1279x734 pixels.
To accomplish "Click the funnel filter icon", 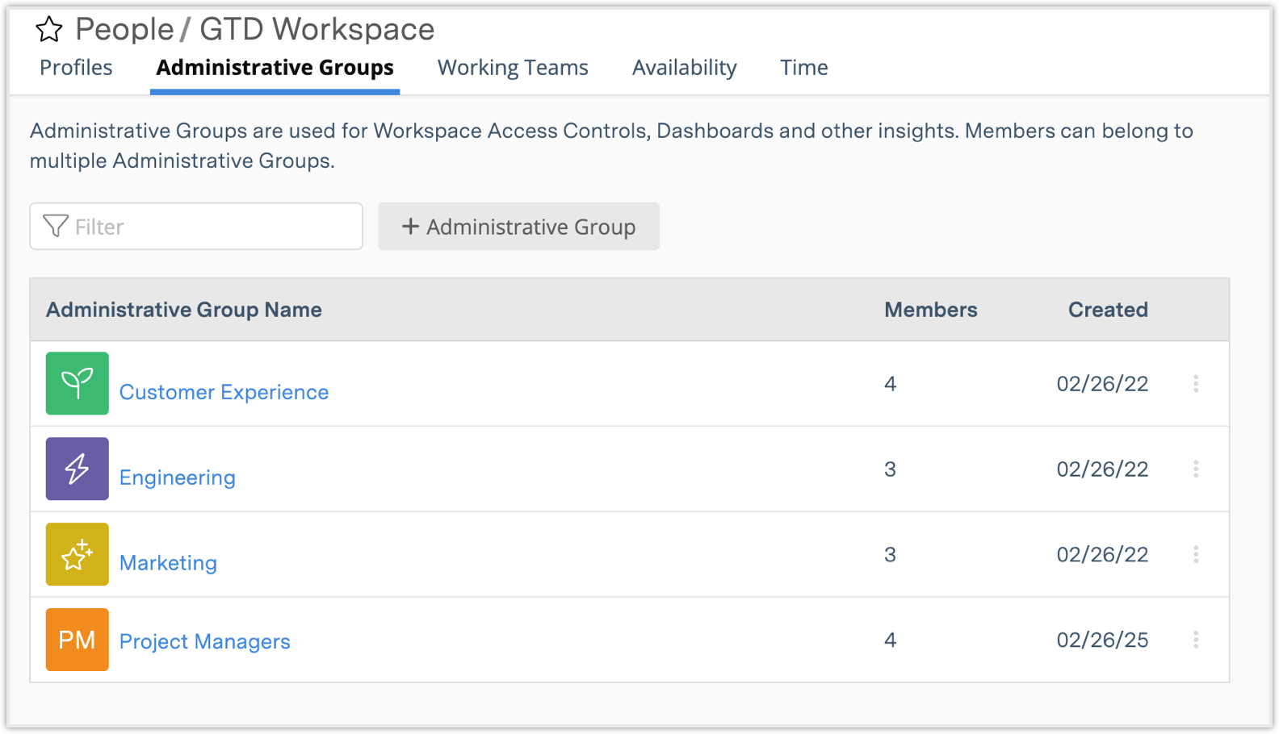I will pos(55,227).
